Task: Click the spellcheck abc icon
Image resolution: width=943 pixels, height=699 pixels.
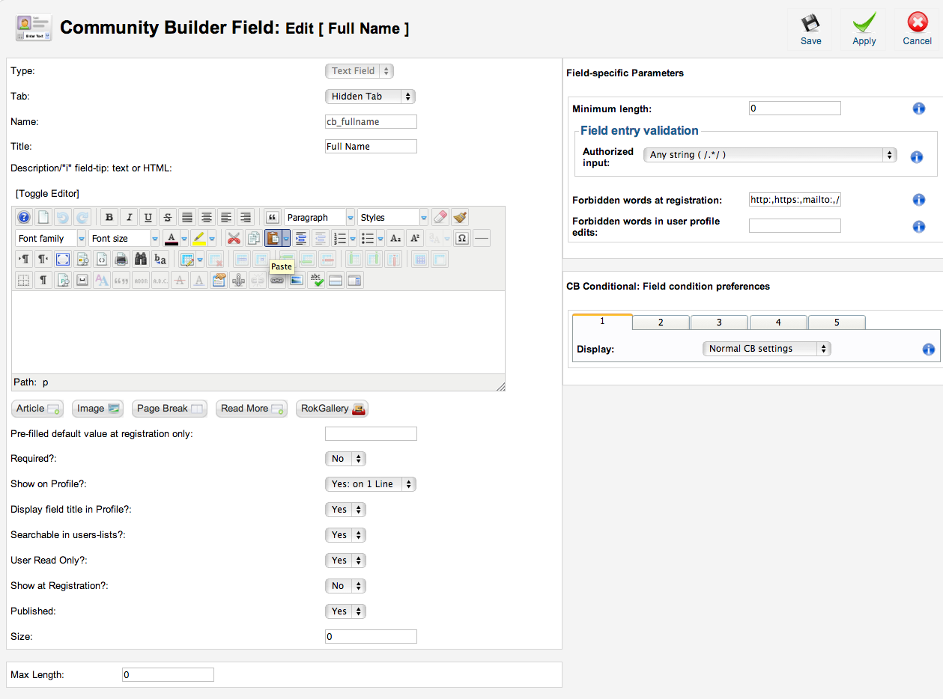Action: click(316, 280)
